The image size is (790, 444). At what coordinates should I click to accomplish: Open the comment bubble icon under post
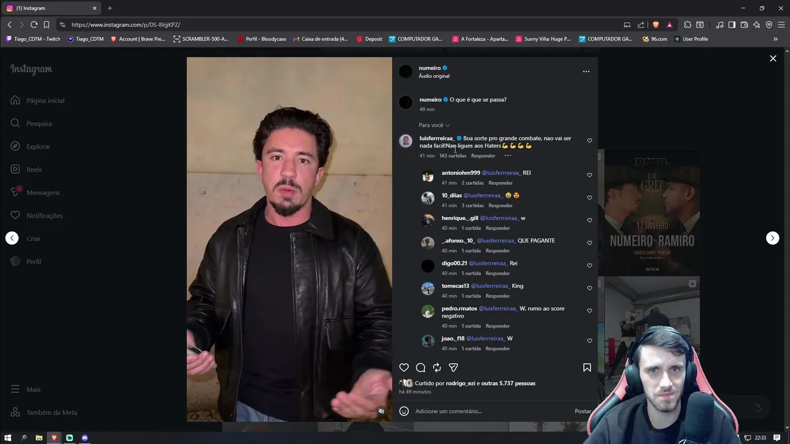(420, 368)
